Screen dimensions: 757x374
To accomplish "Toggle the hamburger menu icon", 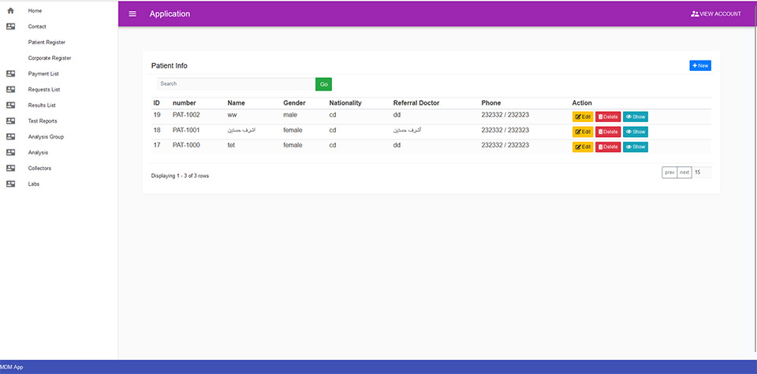I will click(132, 14).
